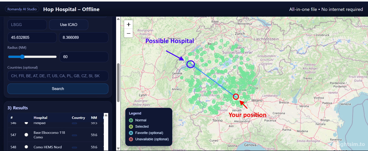Select the radio button for Como HEMS Nord

26,147
